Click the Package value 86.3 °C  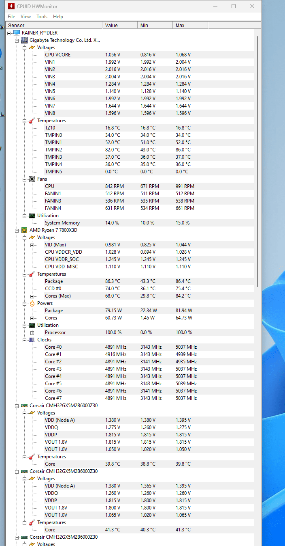coord(113,281)
